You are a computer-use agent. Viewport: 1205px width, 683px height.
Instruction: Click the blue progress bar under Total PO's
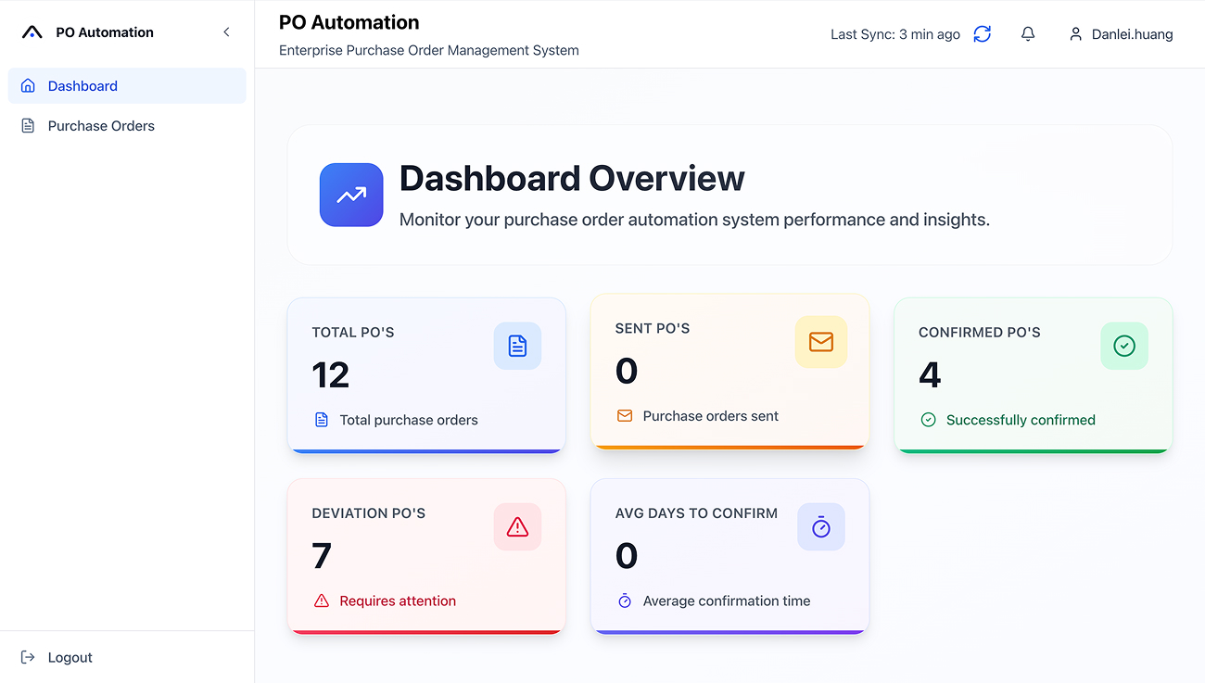(426, 453)
